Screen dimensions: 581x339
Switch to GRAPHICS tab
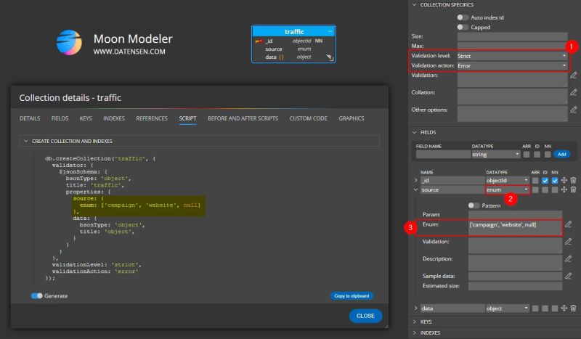(352, 118)
